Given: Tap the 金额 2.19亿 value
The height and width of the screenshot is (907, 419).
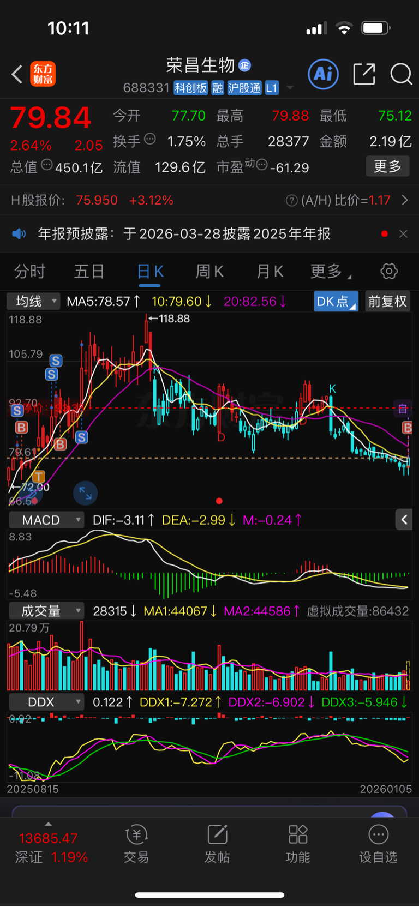Looking at the screenshot, I should pyautogui.click(x=391, y=141).
